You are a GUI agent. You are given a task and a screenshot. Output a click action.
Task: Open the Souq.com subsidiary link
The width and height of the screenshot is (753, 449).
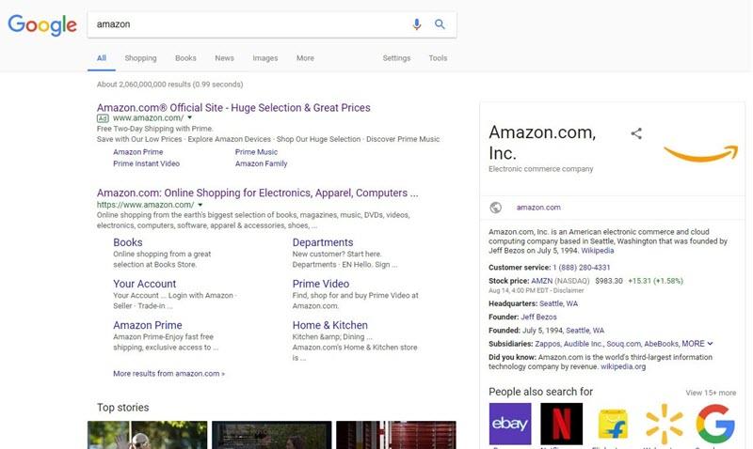(x=623, y=344)
